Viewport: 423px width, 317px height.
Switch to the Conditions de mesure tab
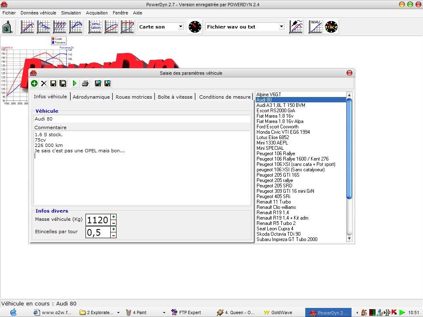coord(225,97)
